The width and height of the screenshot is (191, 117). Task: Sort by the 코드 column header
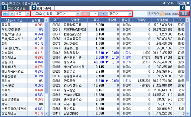point(56,20)
